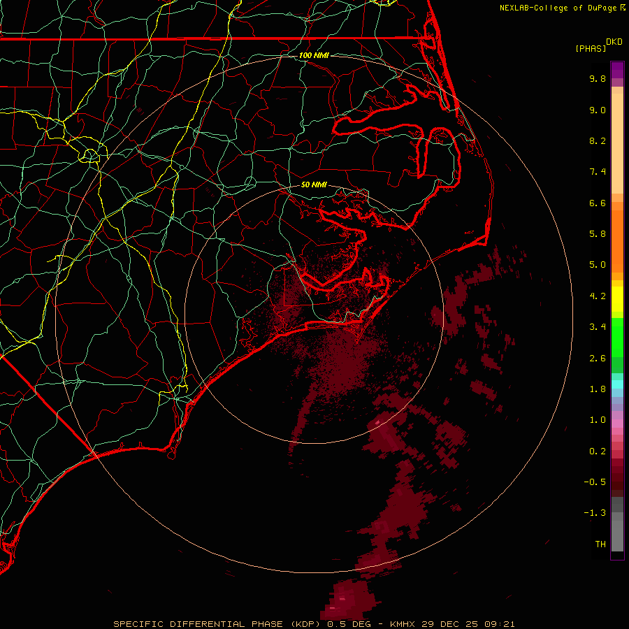The image size is (629, 629).
Task: Click the 5.0 value on color scale
Action: pyautogui.click(x=598, y=265)
